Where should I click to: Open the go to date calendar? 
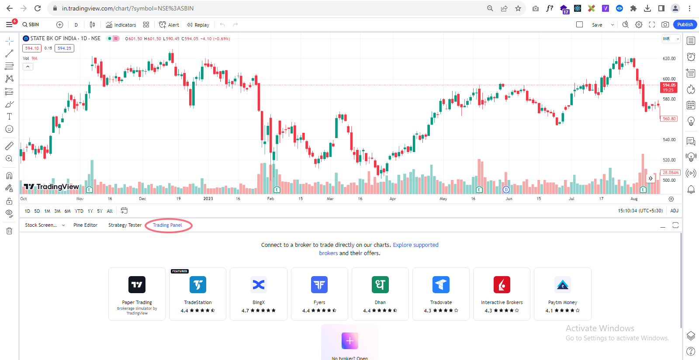pyautogui.click(x=124, y=211)
